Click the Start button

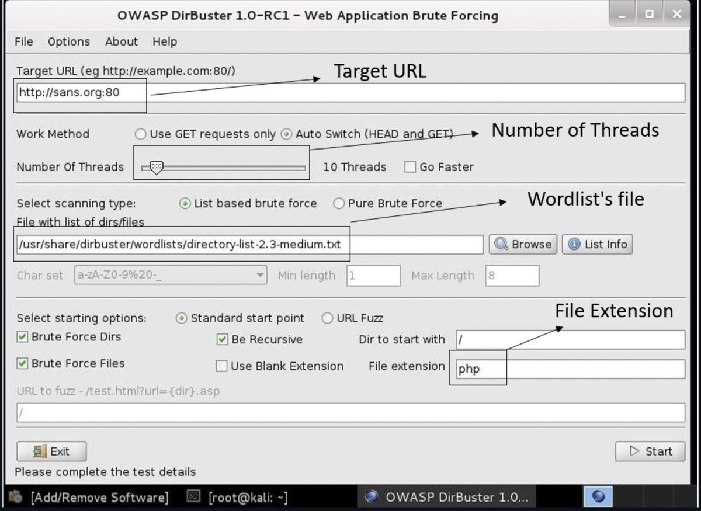650,451
